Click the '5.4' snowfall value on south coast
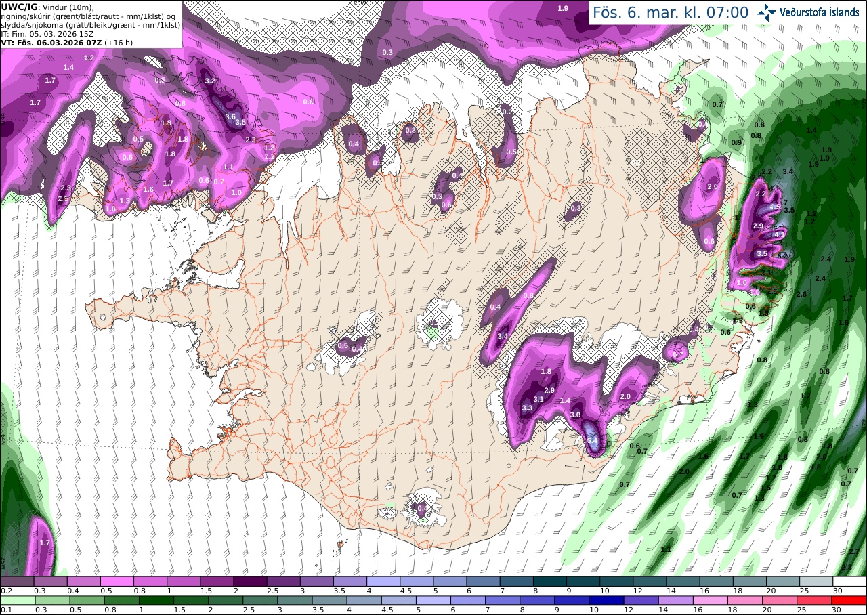The width and height of the screenshot is (867, 615). click(x=593, y=441)
